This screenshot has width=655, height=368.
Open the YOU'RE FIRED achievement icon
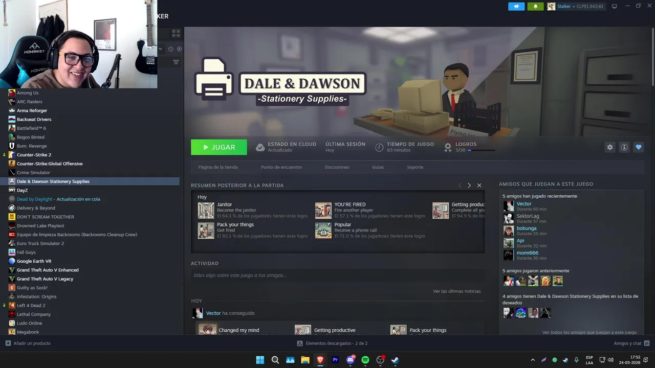[323, 210]
